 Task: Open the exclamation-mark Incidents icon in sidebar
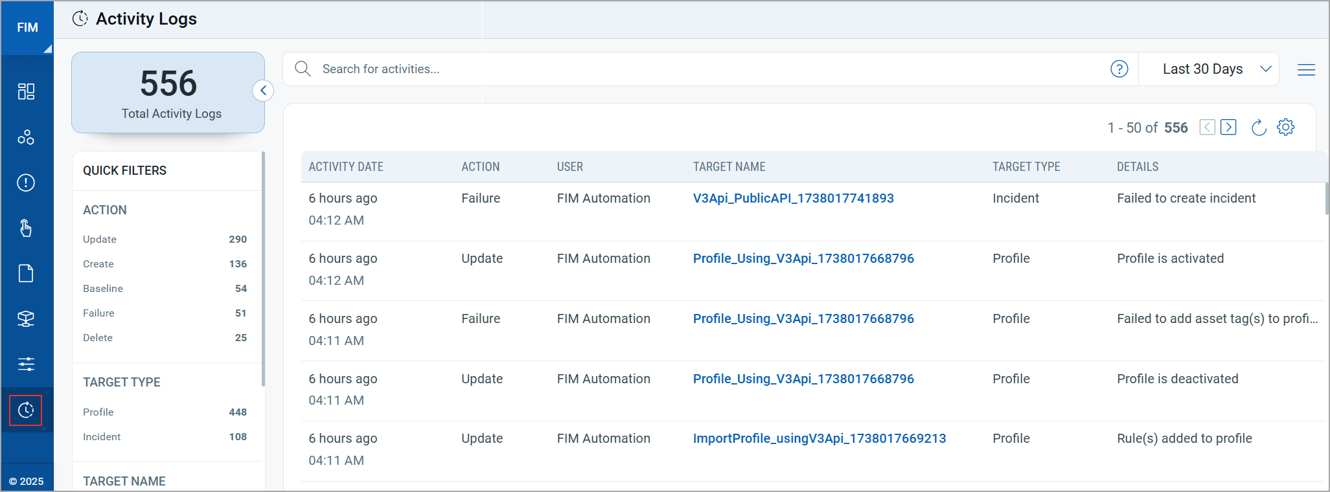coord(26,183)
